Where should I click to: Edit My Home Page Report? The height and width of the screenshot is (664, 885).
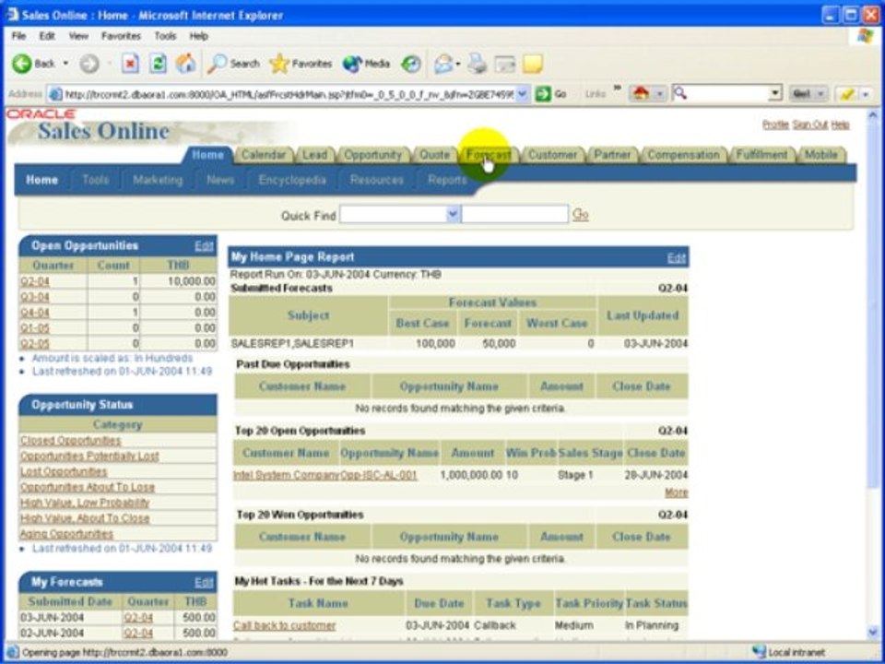coord(676,257)
